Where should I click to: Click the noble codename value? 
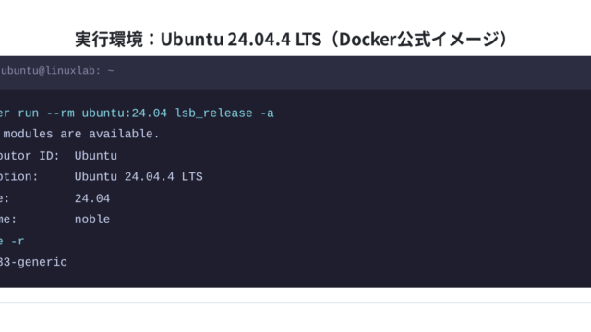(92, 219)
